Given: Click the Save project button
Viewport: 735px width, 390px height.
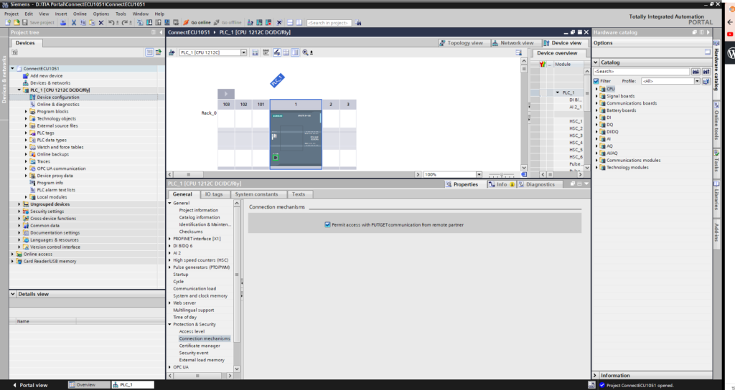Looking at the screenshot, I should point(39,22).
